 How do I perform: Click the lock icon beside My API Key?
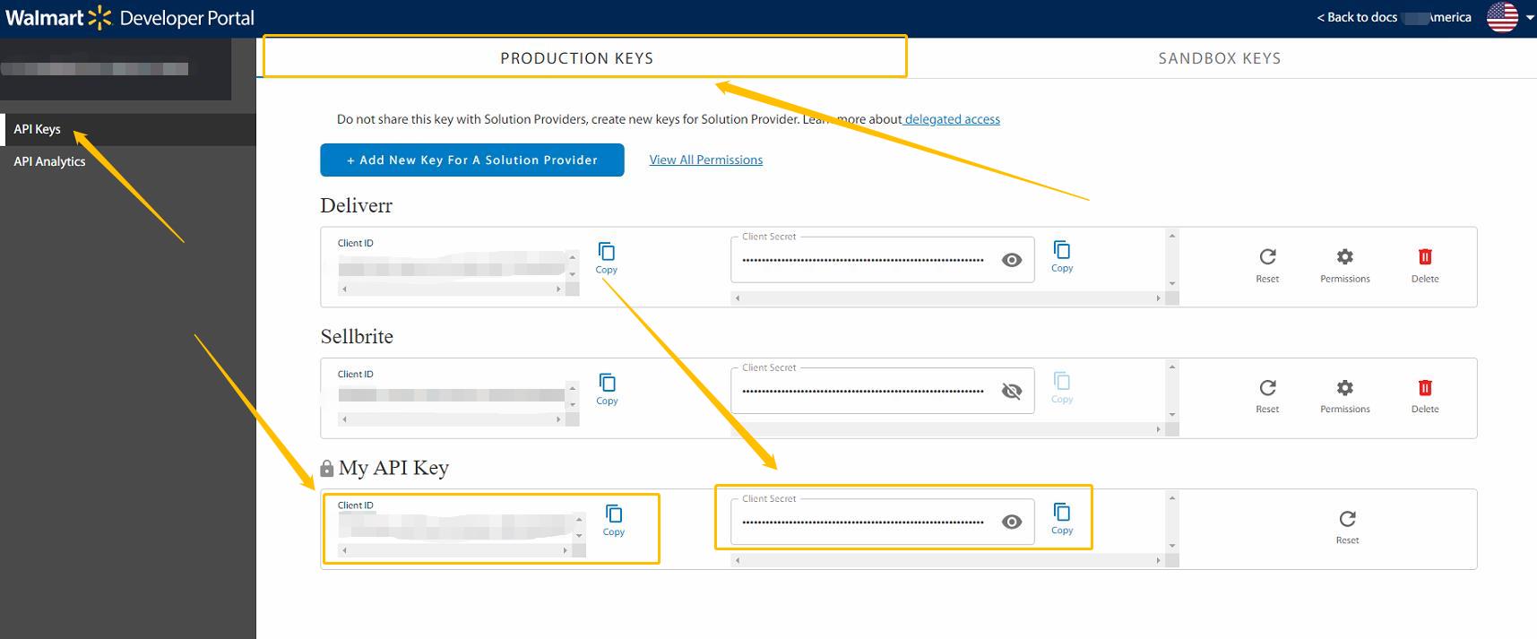pos(327,469)
